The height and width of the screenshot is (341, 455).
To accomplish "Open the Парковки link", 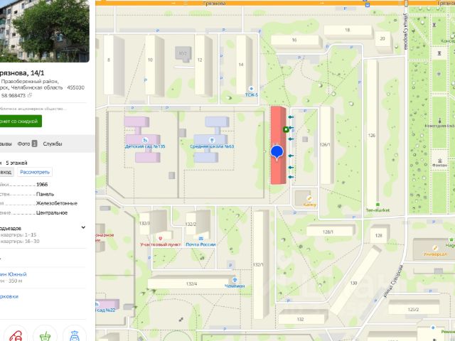I will point(9,296).
